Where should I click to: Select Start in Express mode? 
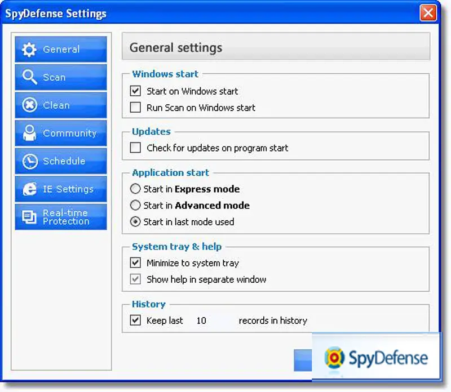(135, 189)
